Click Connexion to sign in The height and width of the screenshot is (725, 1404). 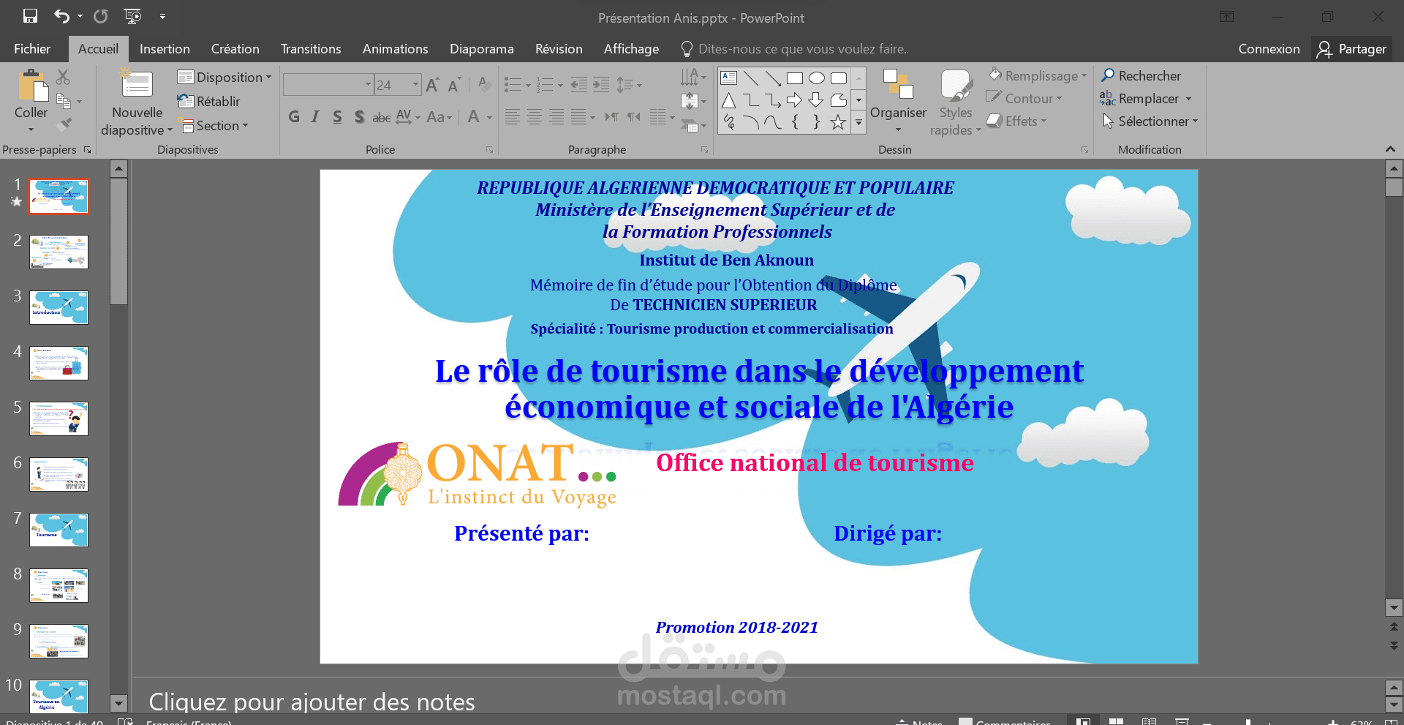click(1269, 49)
